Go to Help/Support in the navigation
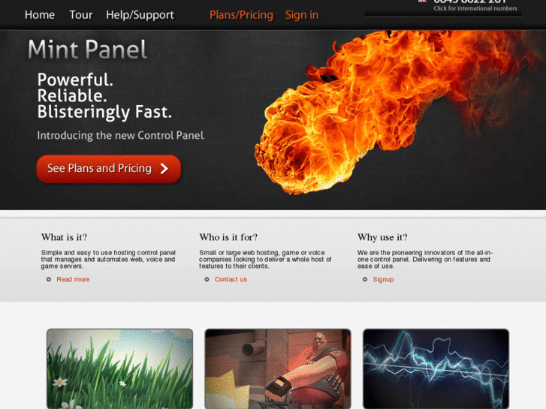Image resolution: width=546 pixels, height=409 pixels. [x=140, y=15]
